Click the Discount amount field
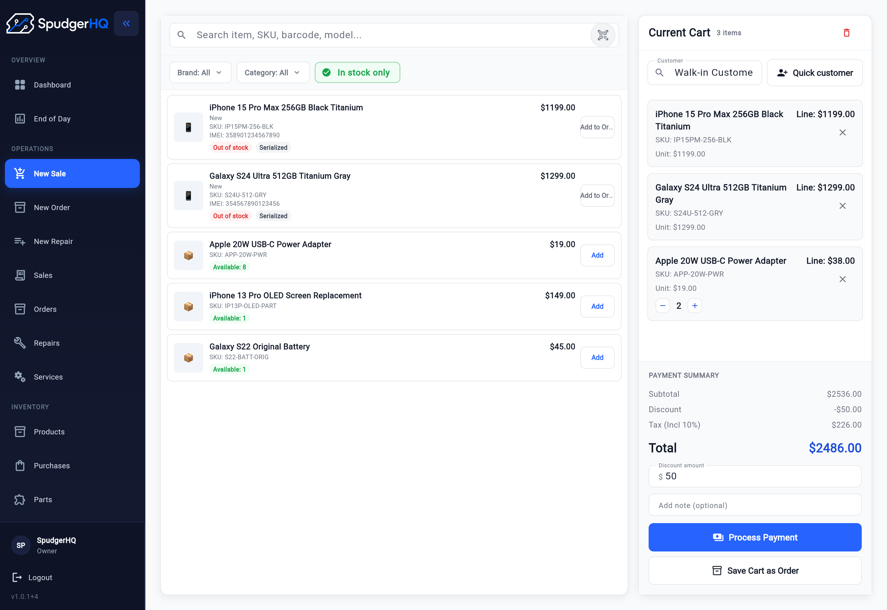Viewport: 887px width, 610px height. pos(755,476)
